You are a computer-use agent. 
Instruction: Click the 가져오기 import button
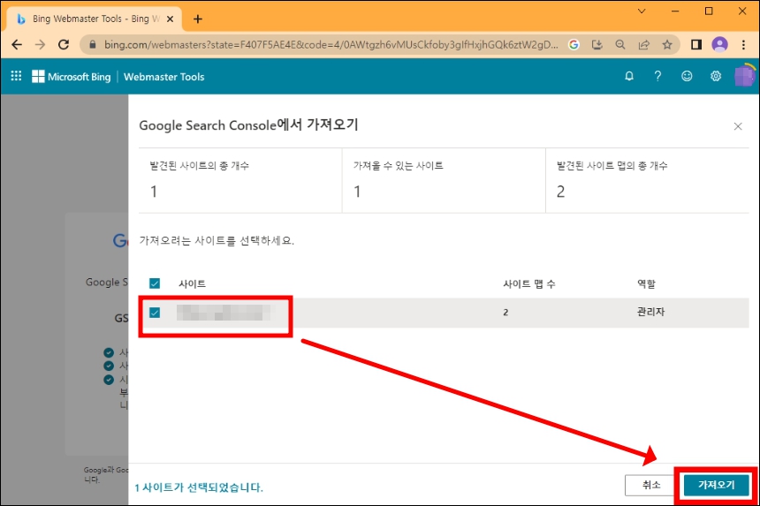point(717,485)
